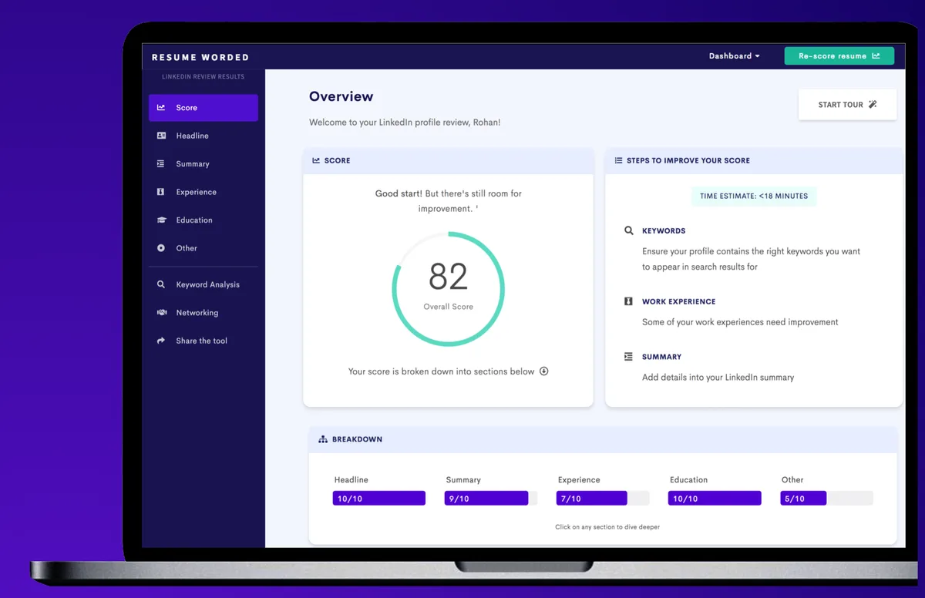Click the 'Overview' page heading

click(341, 96)
